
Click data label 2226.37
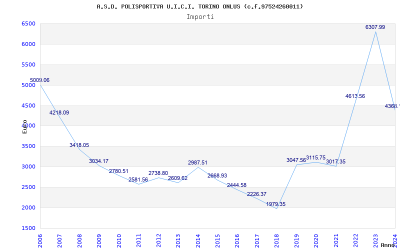(257, 194)
